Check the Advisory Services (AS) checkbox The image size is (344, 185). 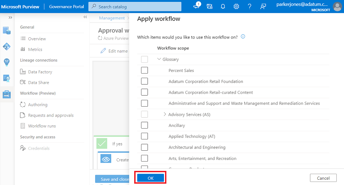pyautogui.click(x=144, y=114)
